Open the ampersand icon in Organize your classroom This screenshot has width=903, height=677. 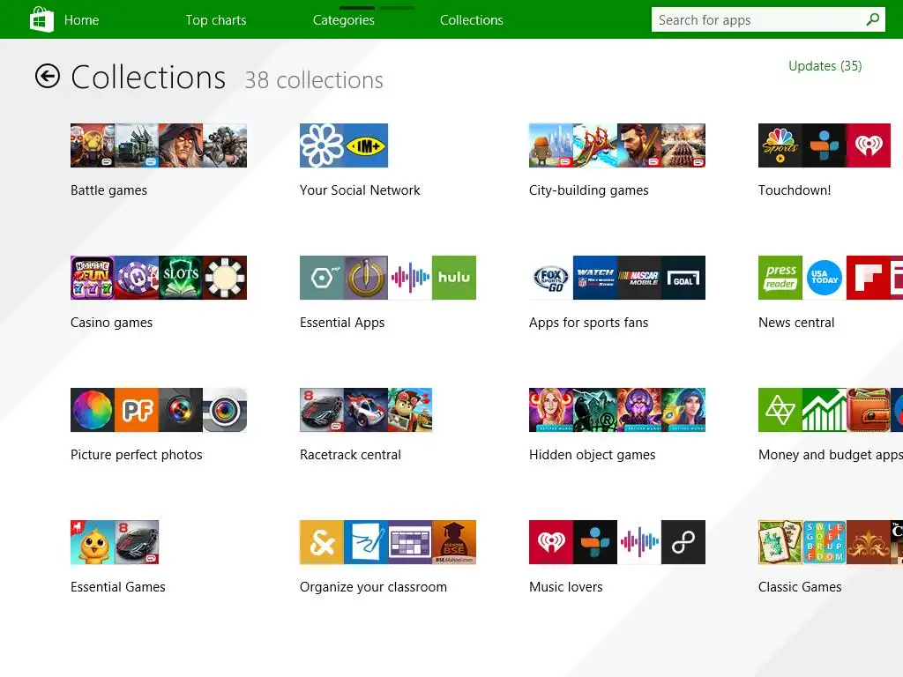pos(322,542)
